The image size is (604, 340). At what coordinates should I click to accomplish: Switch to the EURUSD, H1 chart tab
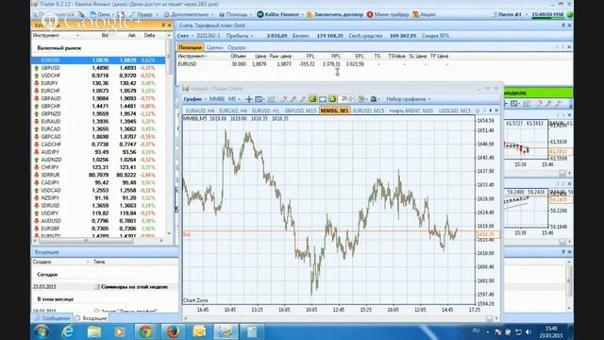point(265,110)
